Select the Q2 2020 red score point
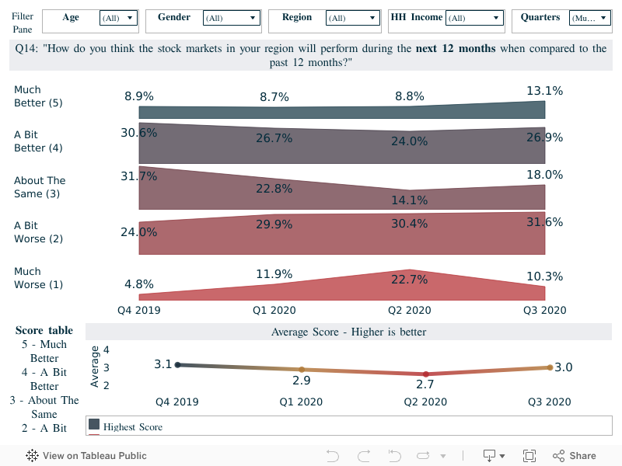The width and height of the screenshot is (622, 466). [x=425, y=374]
